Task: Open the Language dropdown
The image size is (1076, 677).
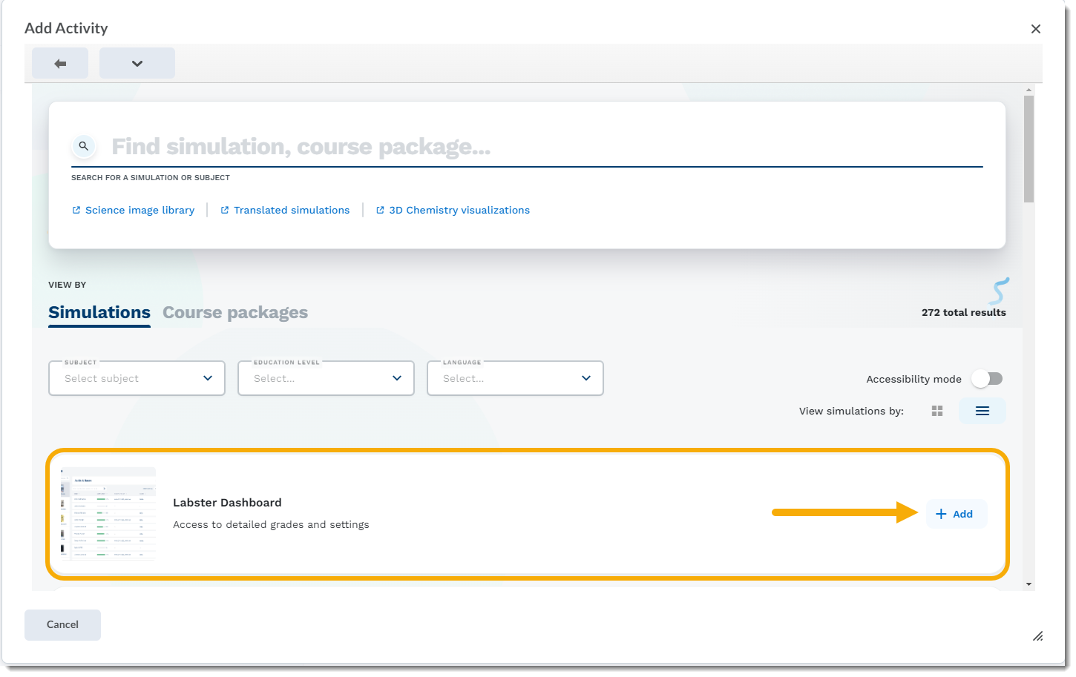Action: point(514,378)
